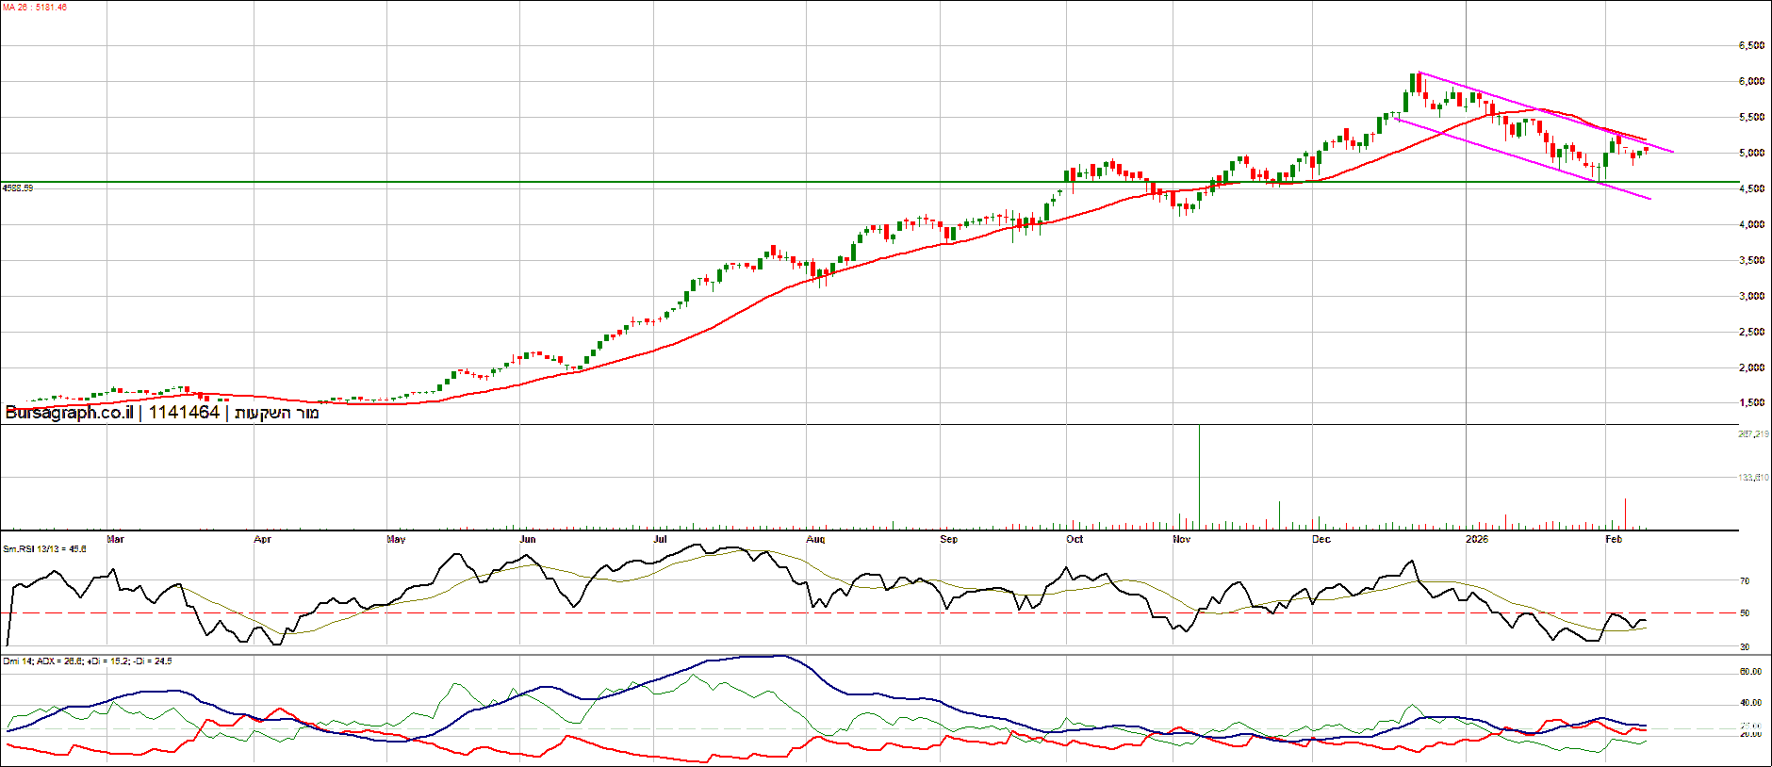The width and height of the screenshot is (1772, 767).
Task: Click the 2026 year label on time axis
Action: 1476,539
